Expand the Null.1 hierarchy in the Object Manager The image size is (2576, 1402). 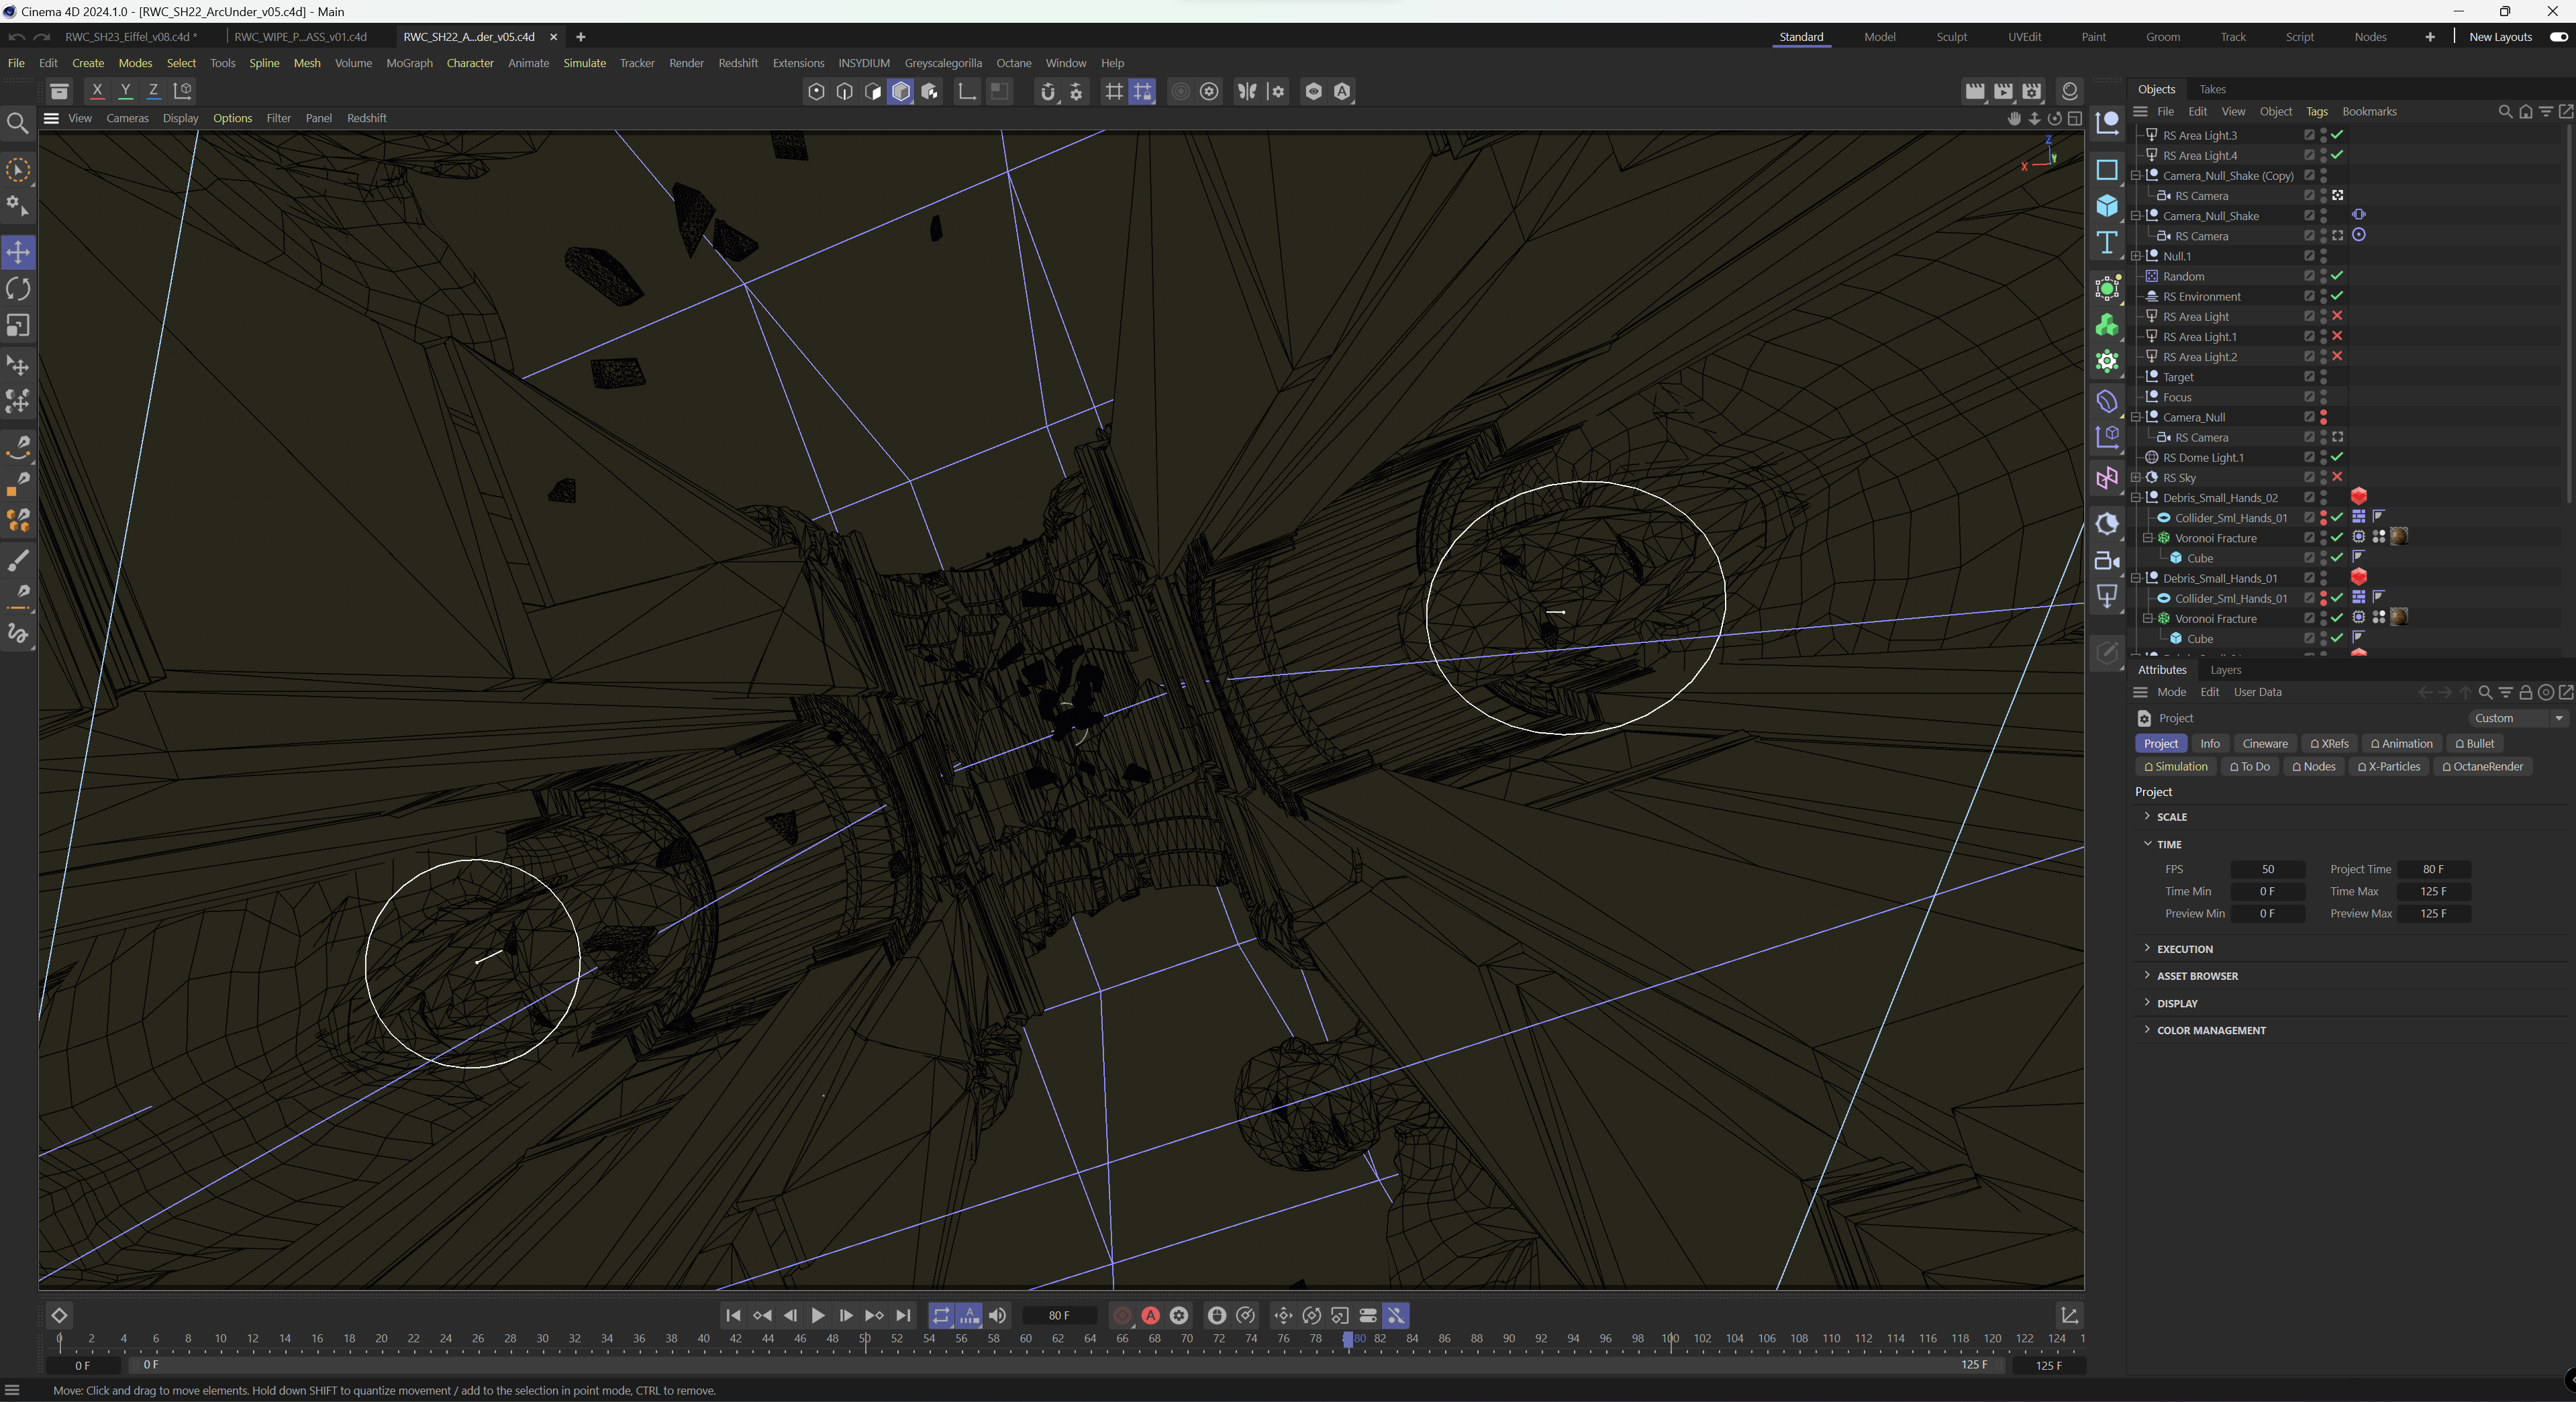point(2136,255)
